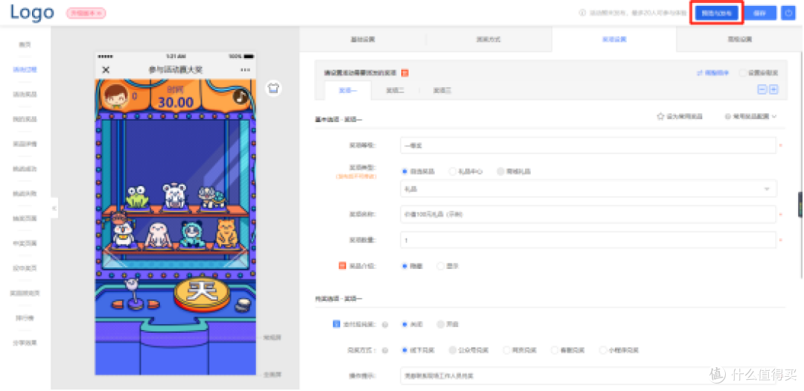This screenshot has height=391, width=804.
Task: Click the blue icon beside 支付后兑奖
Action: point(336,324)
